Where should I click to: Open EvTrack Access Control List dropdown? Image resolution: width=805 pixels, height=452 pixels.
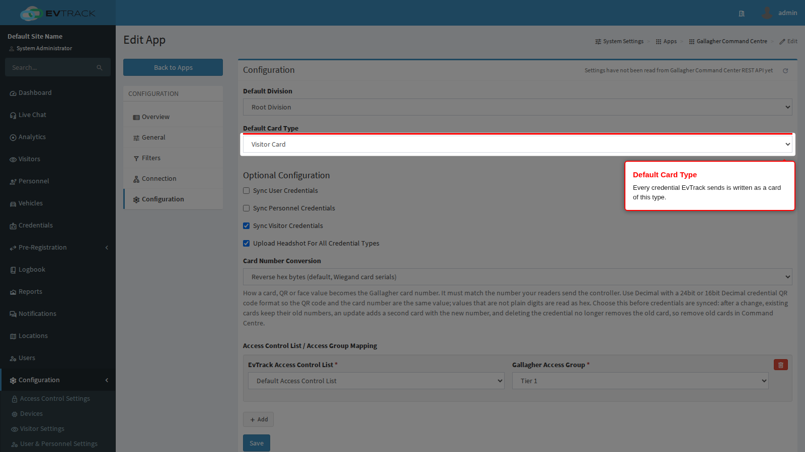(376, 381)
